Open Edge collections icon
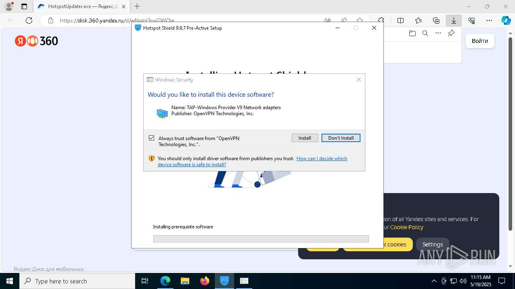Viewport: 515px width, 289px height. 436,20
